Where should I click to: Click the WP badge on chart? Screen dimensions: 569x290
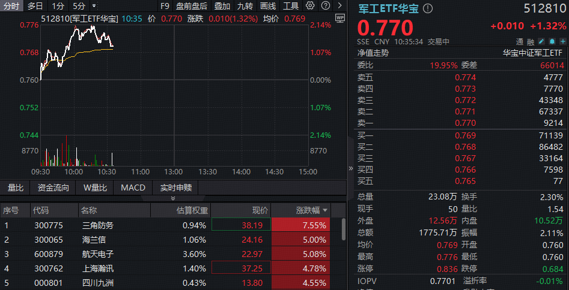click(x=339, y=18)
